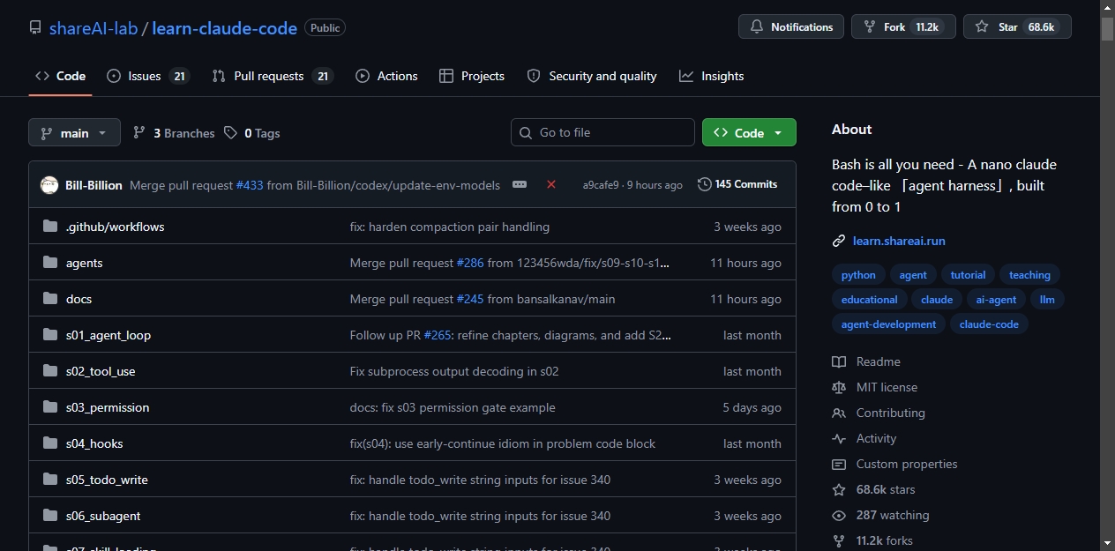Open the Activity link
Image resolution: width=1115 pixels, height=551 pixels.
pyautogui.click(x=864, y=438)
